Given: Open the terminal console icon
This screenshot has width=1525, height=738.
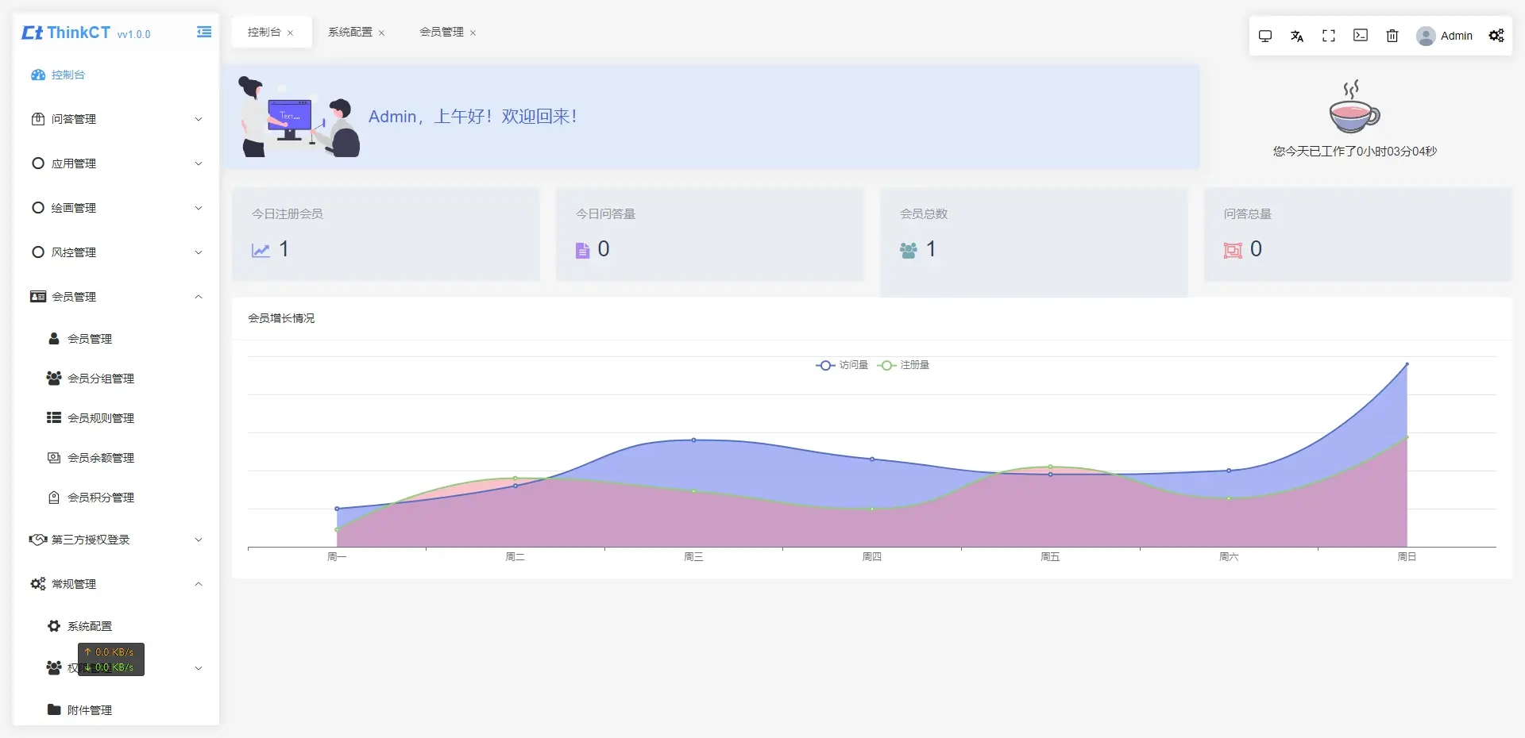Looking at the screenshot, I should (x=1361, y=36).
